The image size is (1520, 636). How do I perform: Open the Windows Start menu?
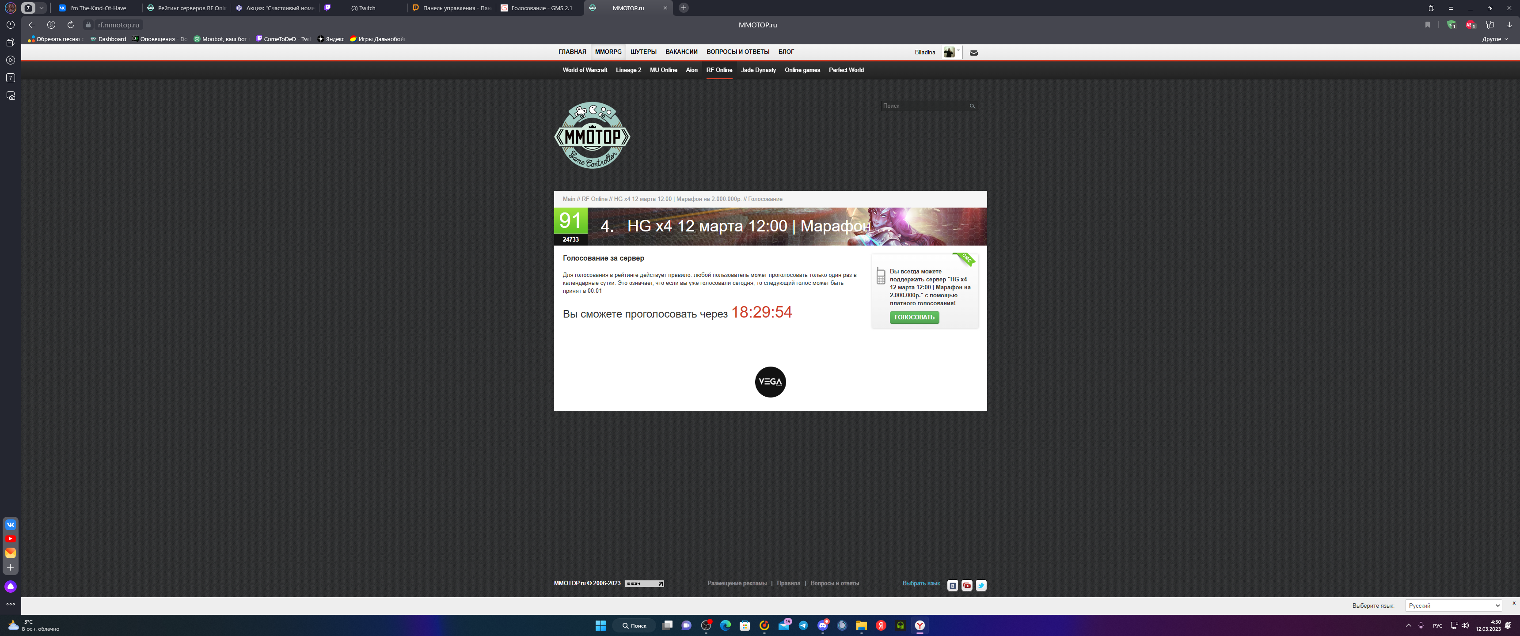[x=600, y=625]
